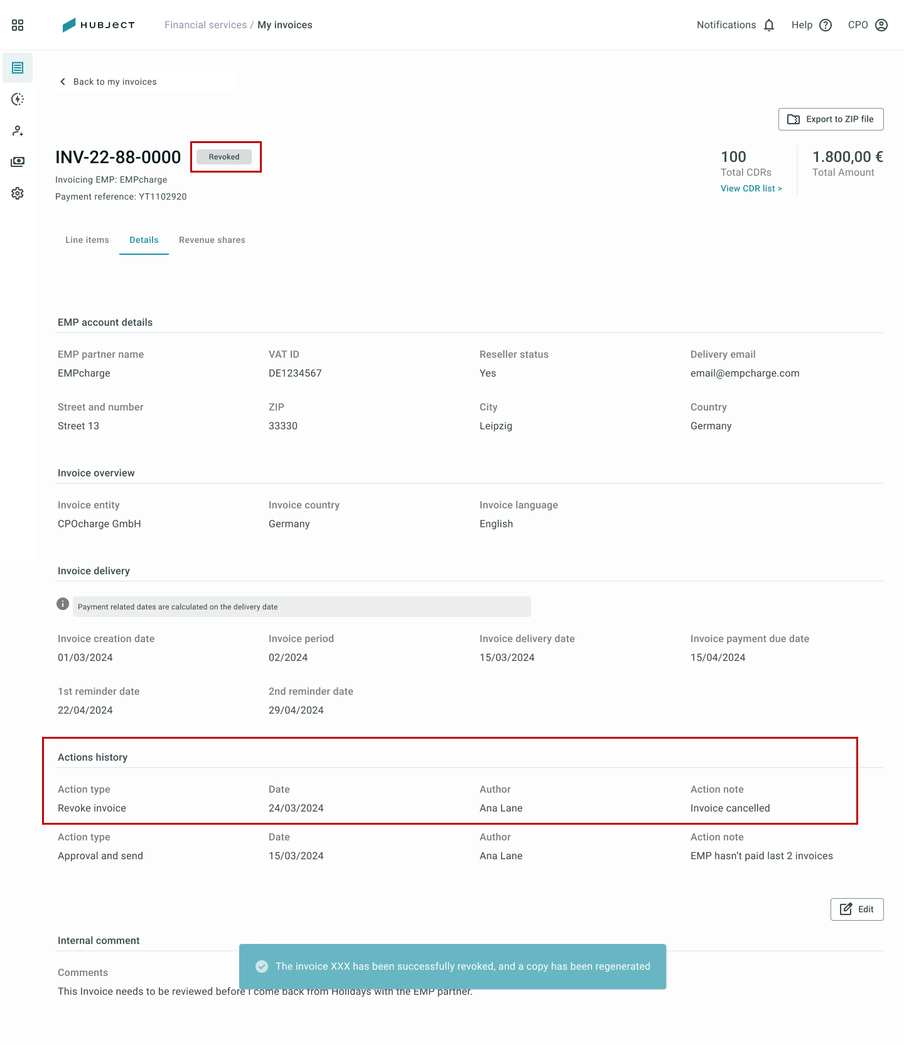
Task: Click invoice payment due date 15/04/2024
Action: [x=718, y=658]
